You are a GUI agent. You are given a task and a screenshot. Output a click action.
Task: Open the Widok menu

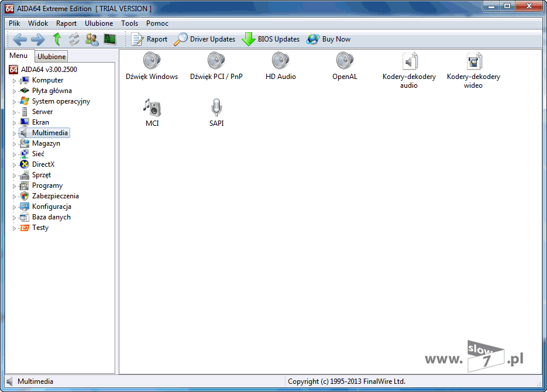point(38,23)
